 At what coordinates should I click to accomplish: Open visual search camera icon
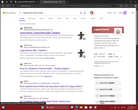pyautogui.click(x=85, y=13)
